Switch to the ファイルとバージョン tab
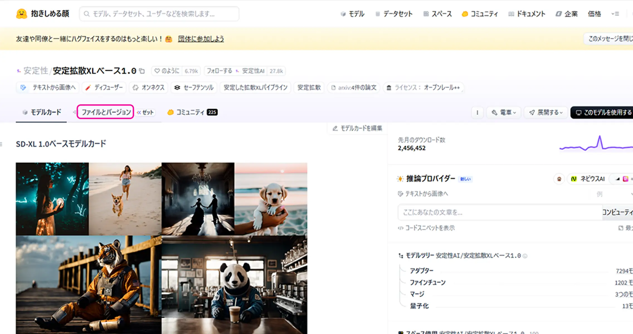Screen dimensions: 633x334 pyautogui.click(x=106, y=112)
